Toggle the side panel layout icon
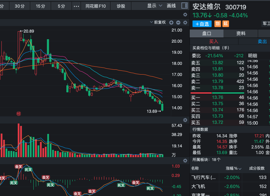 (x=185, y=6)
